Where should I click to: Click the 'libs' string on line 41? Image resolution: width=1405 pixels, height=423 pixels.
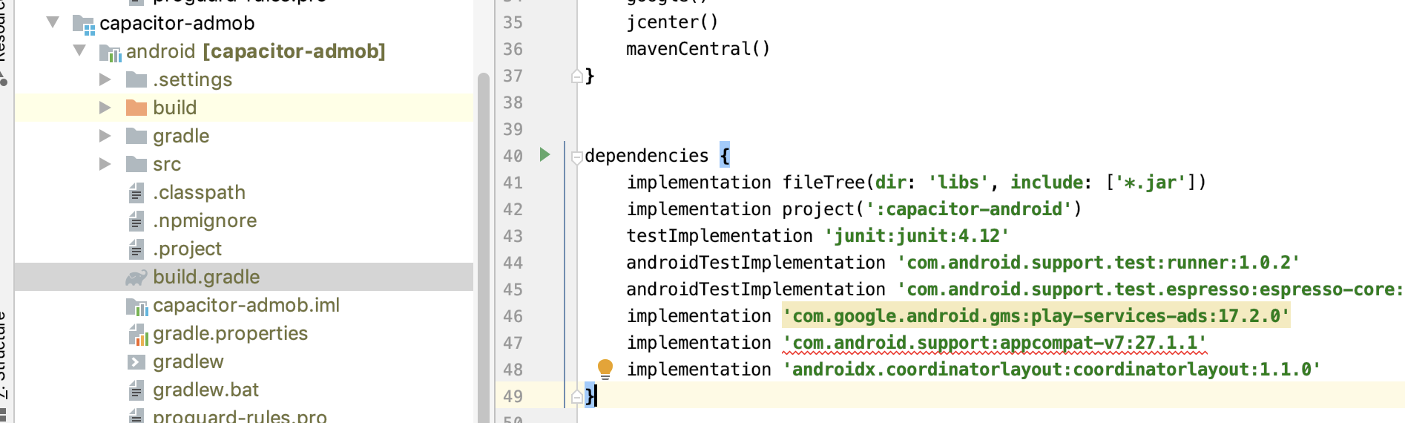(958, 183)
